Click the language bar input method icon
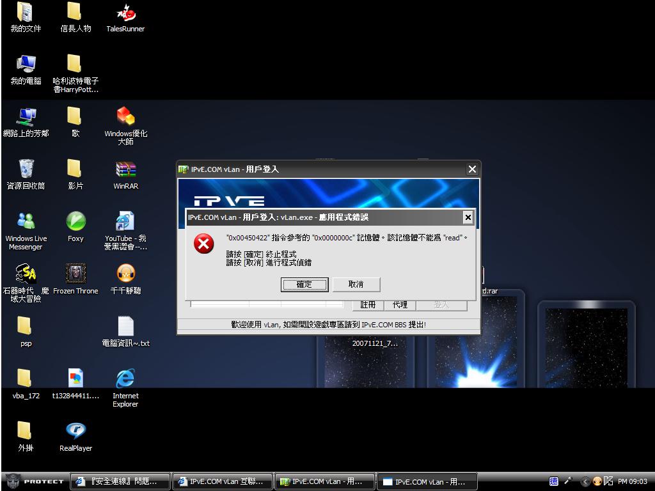655x491 pixels. pos(553,481)
